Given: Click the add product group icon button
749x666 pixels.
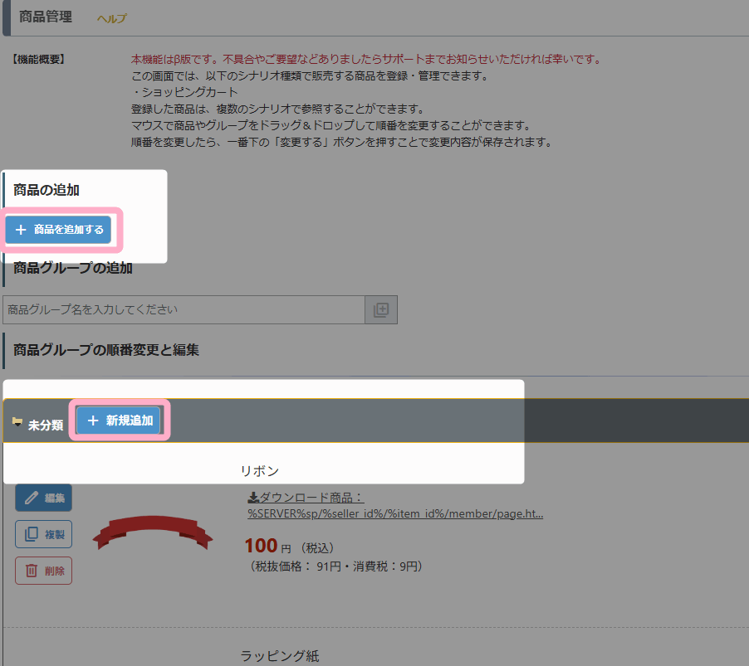Looking at the screenshot, I should click(x=381, y=309).
